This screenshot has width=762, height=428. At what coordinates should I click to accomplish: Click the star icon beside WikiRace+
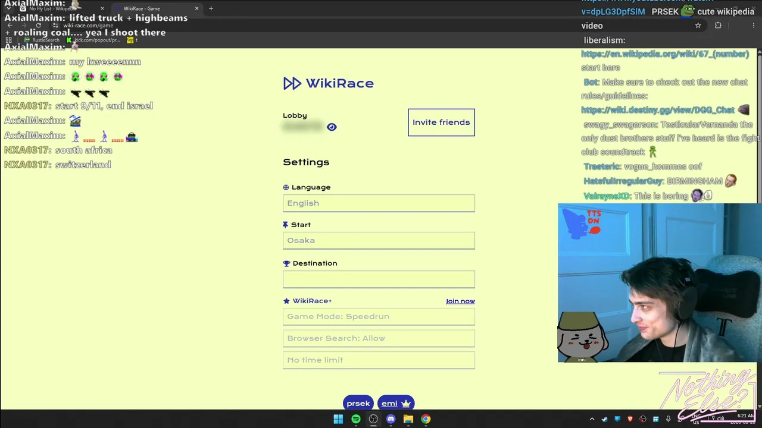(x=286, y=301)
